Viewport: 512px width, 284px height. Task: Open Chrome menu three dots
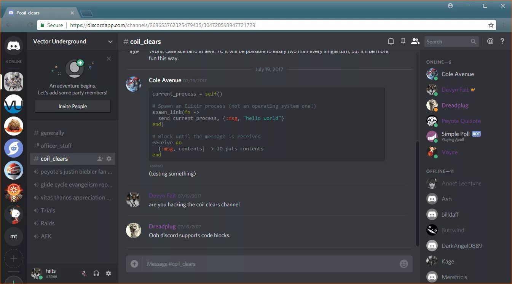click(503, 25)
